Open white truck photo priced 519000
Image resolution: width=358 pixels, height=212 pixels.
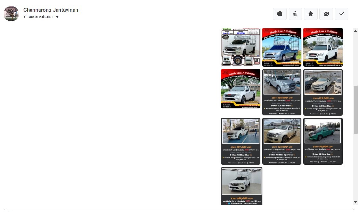pyautogui.click(x=241, y=47)
